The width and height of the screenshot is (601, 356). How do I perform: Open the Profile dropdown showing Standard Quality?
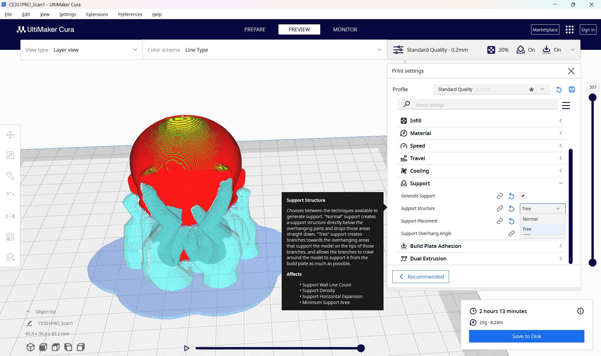[x=491, y=89]
